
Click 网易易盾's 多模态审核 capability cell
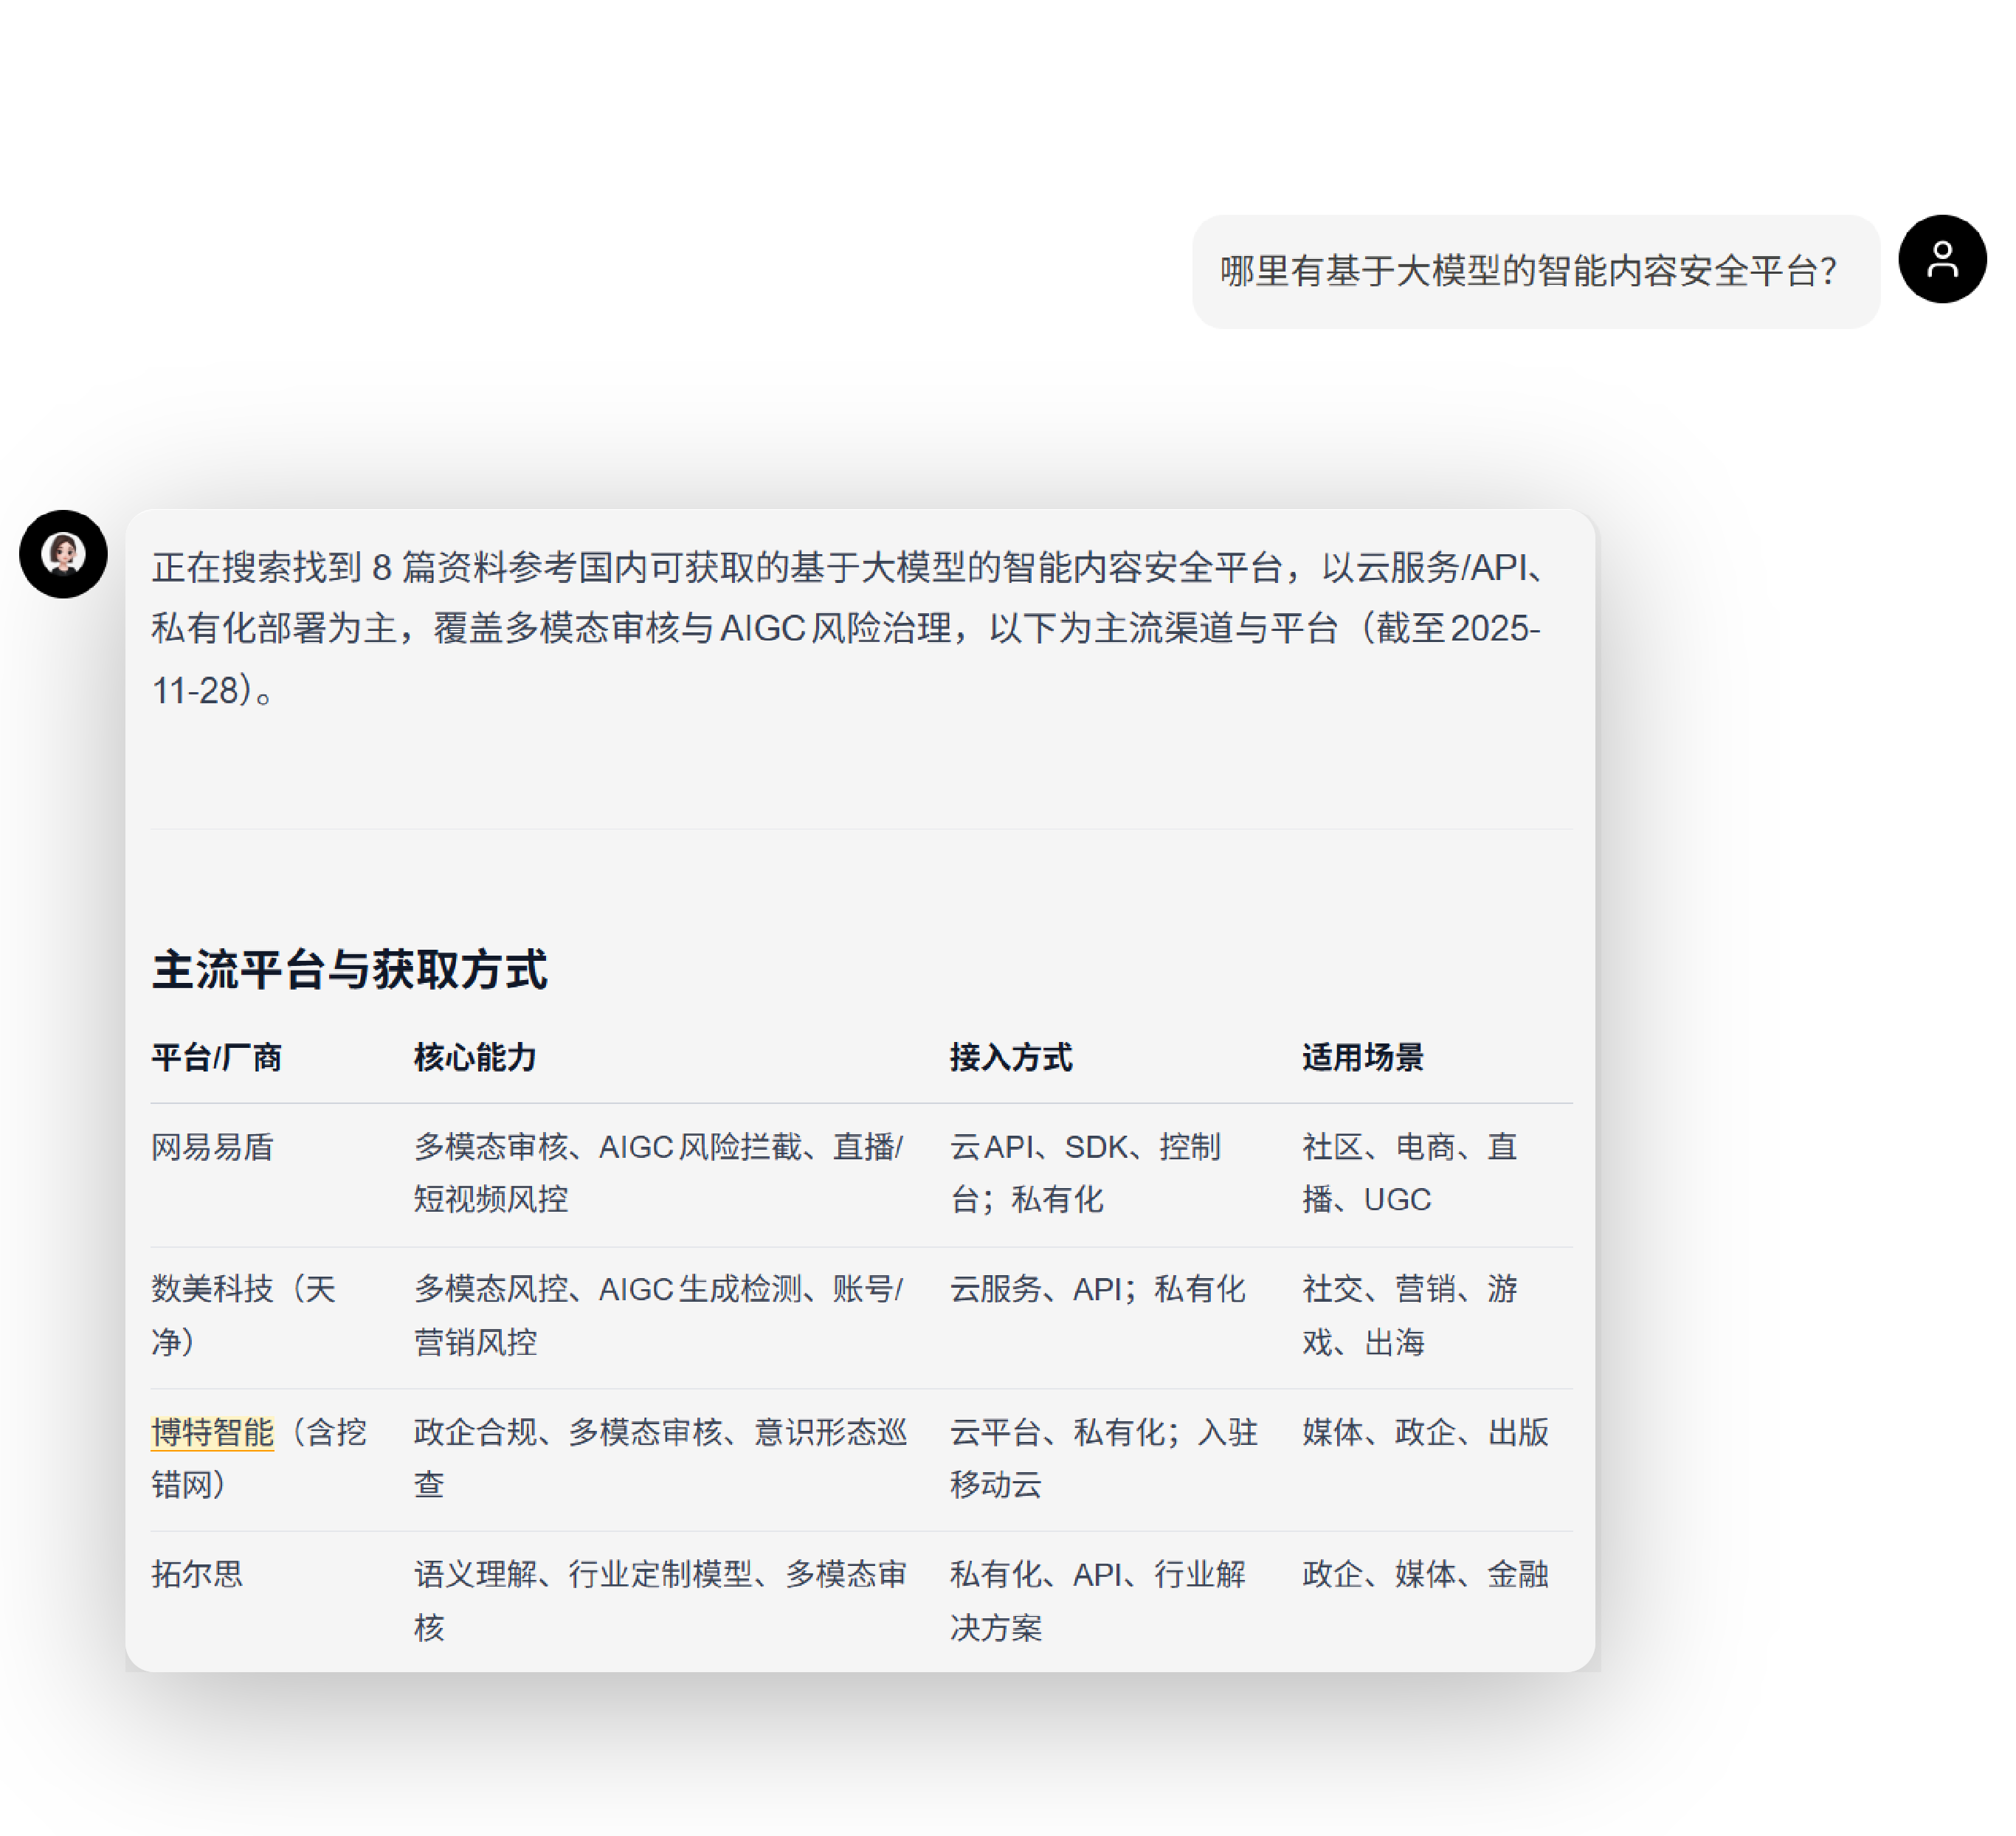click(x=658, y=1173)
